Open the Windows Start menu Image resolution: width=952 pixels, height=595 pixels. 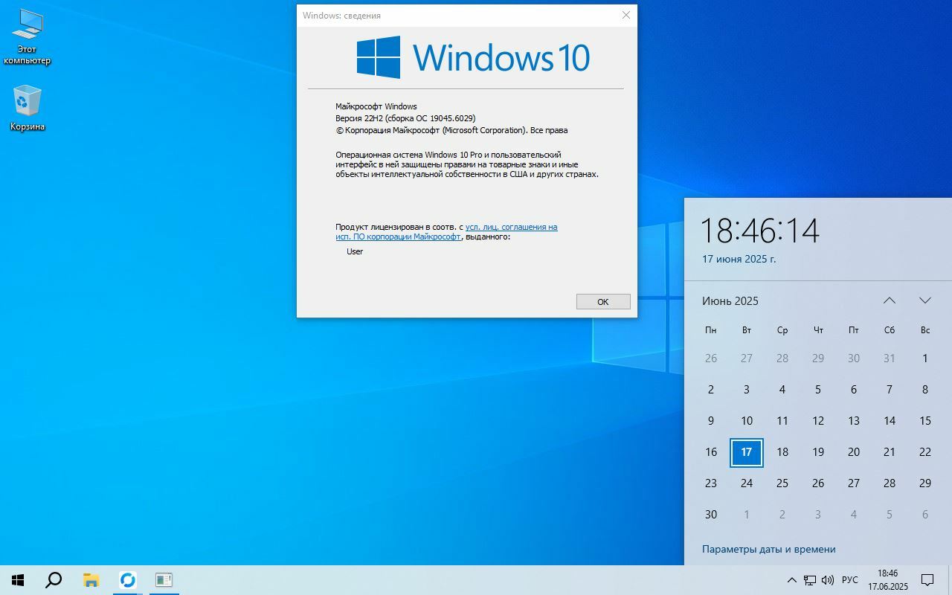[18, 580]
